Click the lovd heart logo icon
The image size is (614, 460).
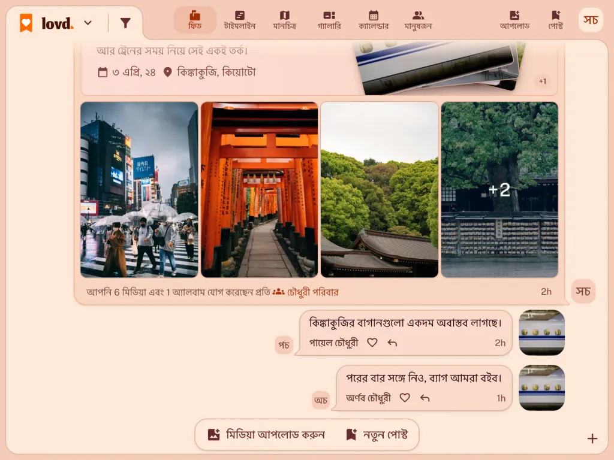(26, 23)
